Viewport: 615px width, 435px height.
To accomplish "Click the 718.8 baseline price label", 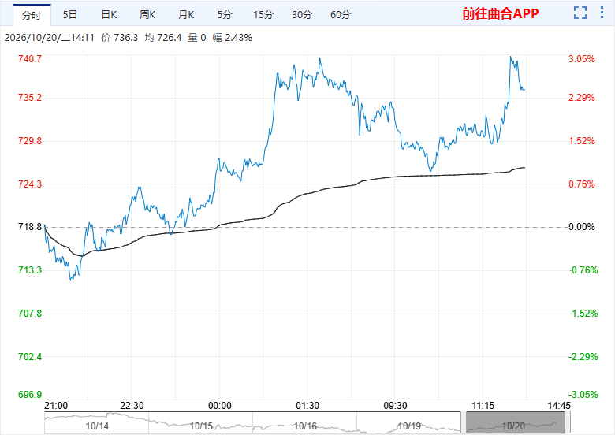I will point(30,226).
